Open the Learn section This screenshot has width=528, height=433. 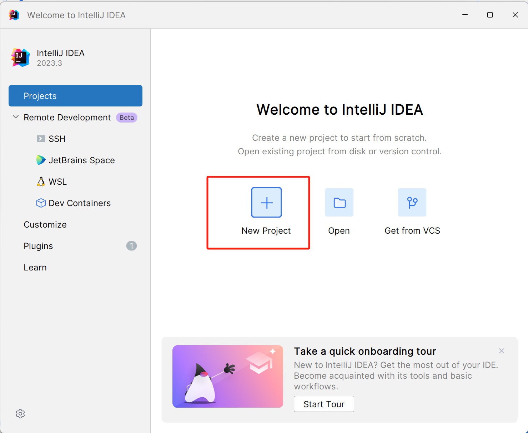pos(35,267)
